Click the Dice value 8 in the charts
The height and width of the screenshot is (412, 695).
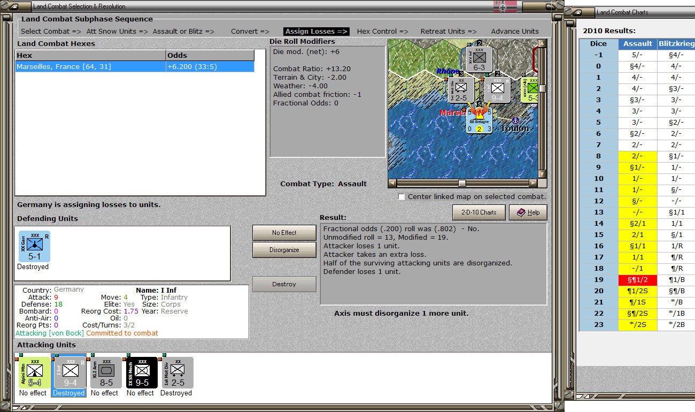tap(599, 156)
